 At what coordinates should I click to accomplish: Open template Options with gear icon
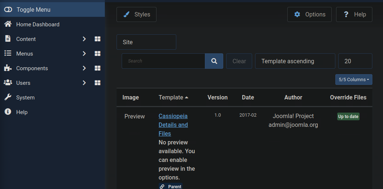pyautogui.click(x=309, y=15)
